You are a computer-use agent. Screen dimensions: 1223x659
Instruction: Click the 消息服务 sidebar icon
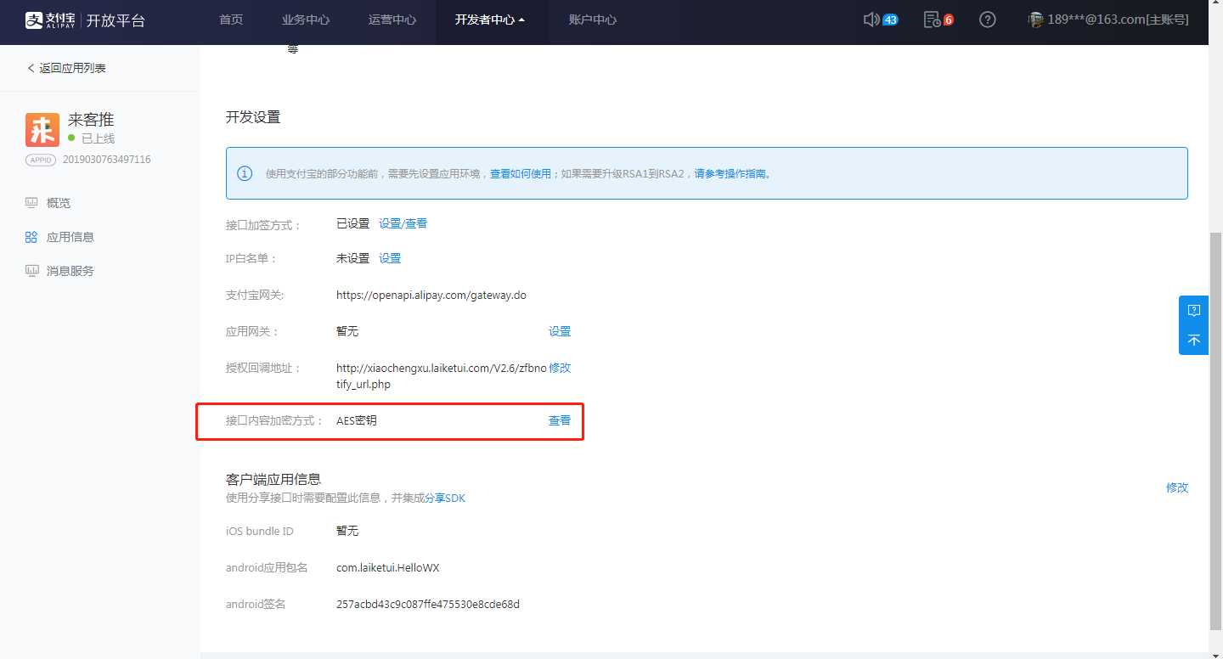31,271
